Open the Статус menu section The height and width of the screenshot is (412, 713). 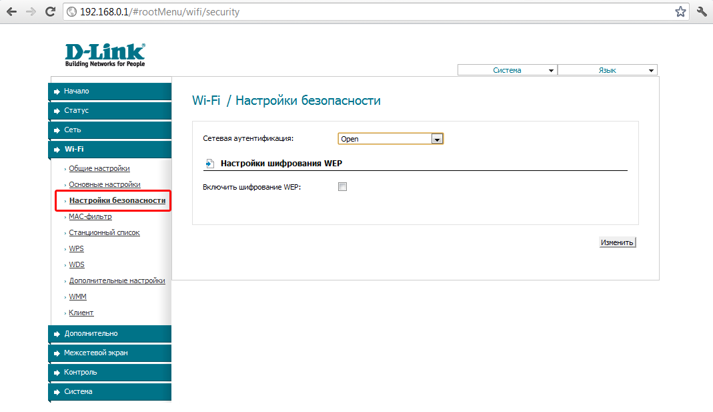coord(109,111)
